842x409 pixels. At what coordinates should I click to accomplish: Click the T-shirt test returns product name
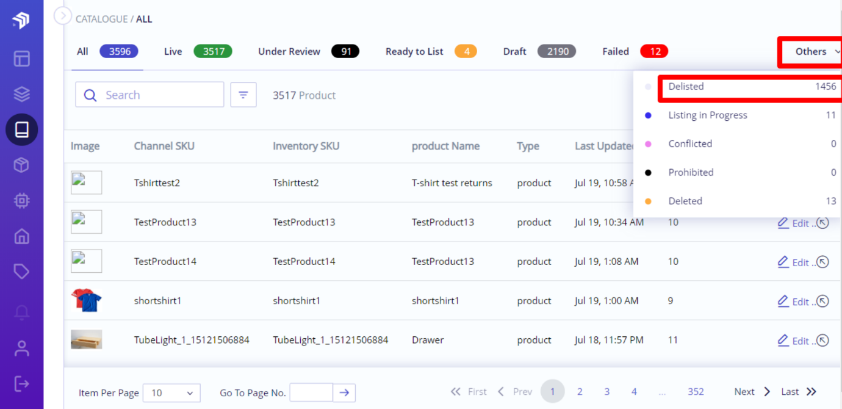452,183
